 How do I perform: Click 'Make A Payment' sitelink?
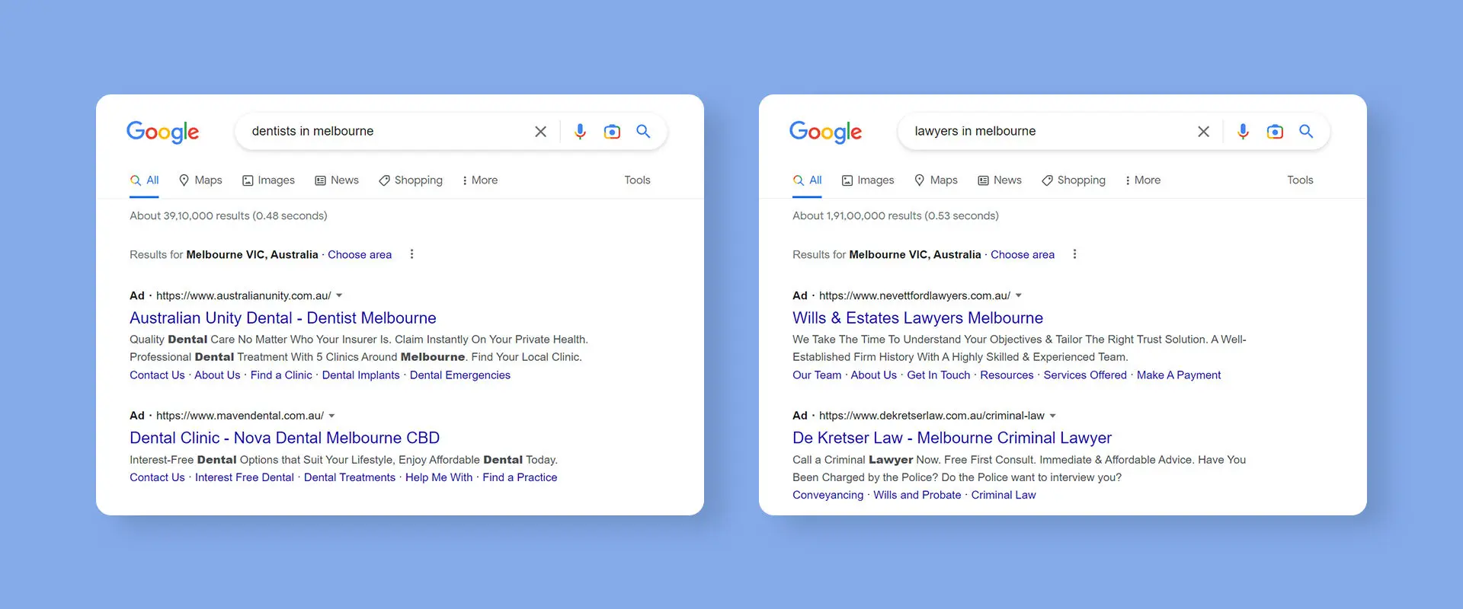pos(1179,375)
